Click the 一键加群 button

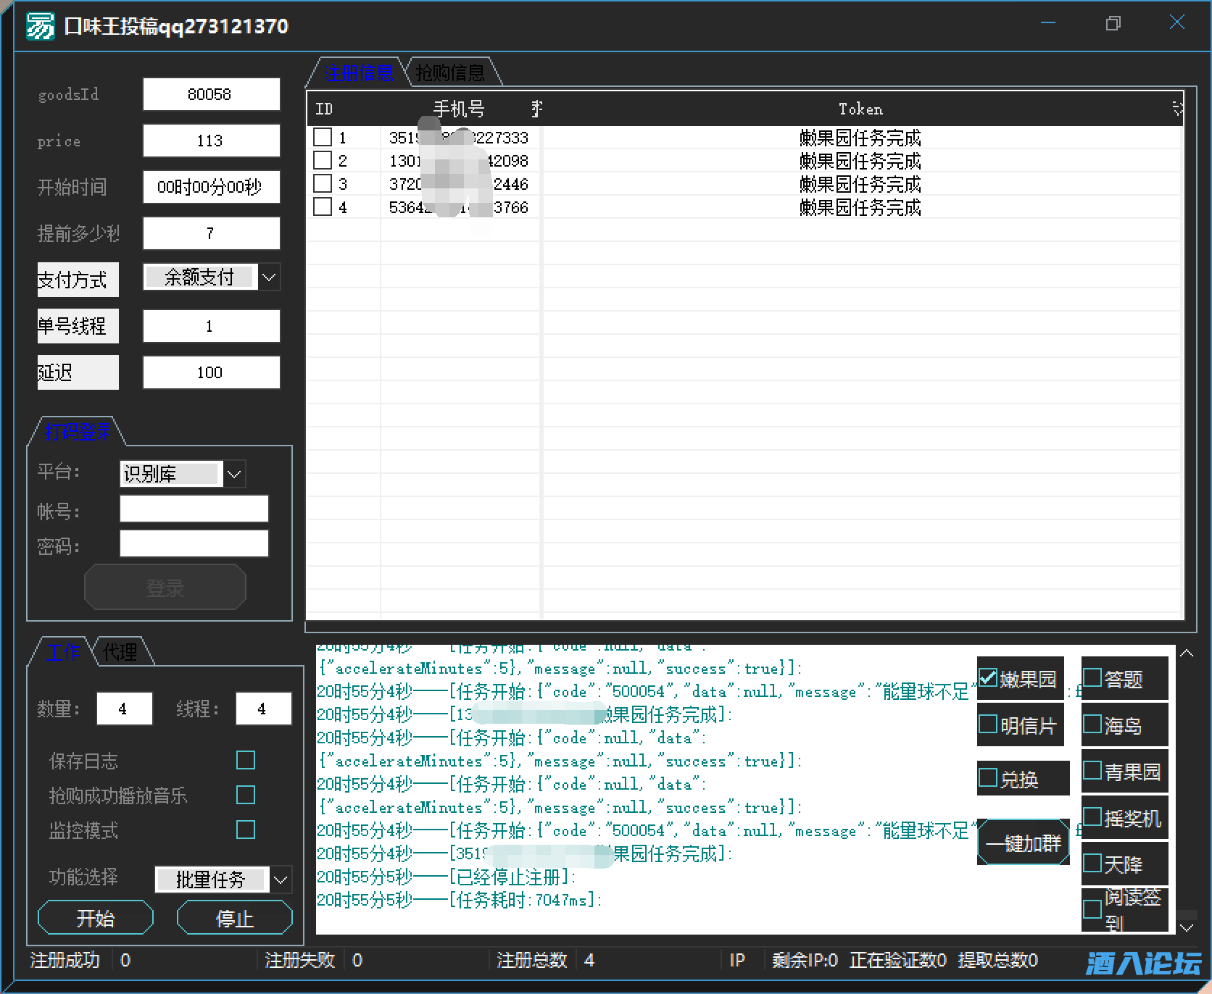pyautogui.click(x=1023, y=843)
